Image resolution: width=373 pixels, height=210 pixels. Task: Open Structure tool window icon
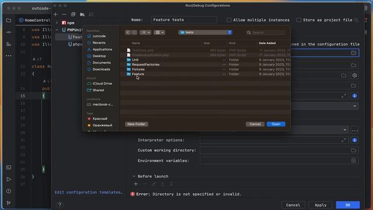pos(9,44)
